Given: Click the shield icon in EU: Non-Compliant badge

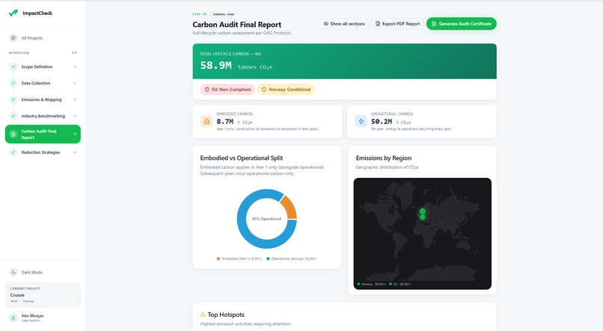Looking at the screenshot, I should point(207,90).
